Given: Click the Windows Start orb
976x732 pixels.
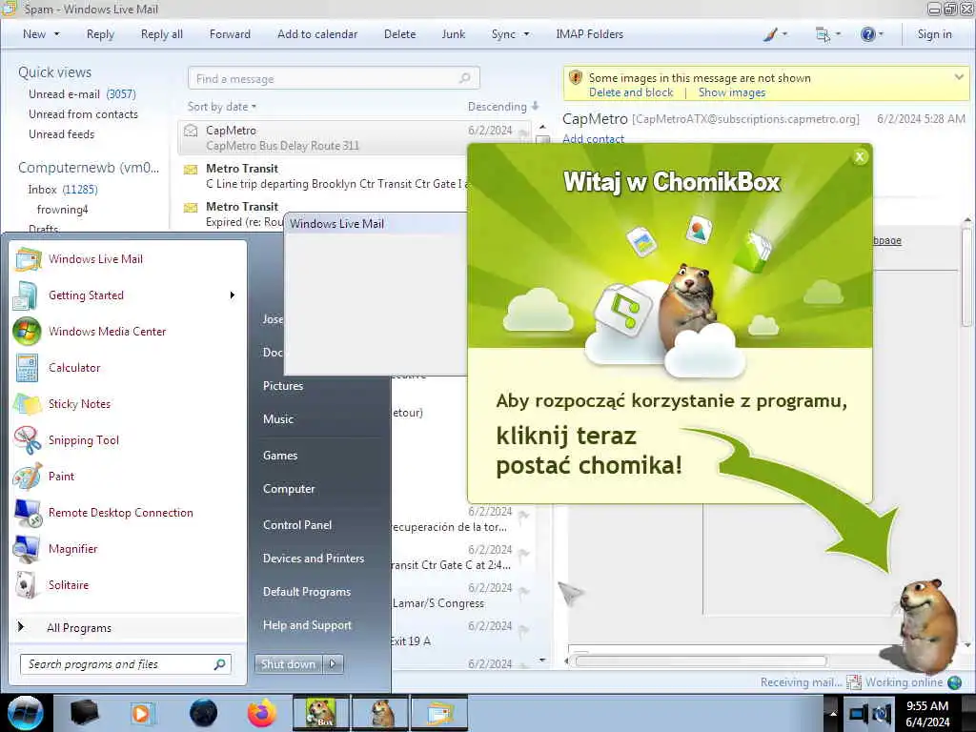Looking at the screenshot, I should coord(26,713).
